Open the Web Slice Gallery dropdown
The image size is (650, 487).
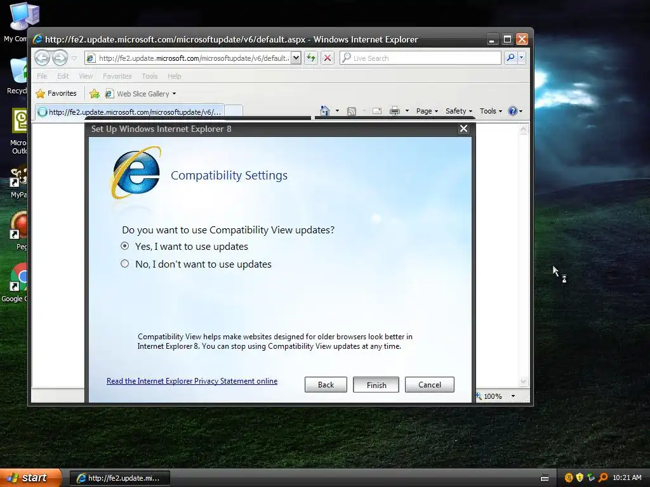[x=140, y=94]
